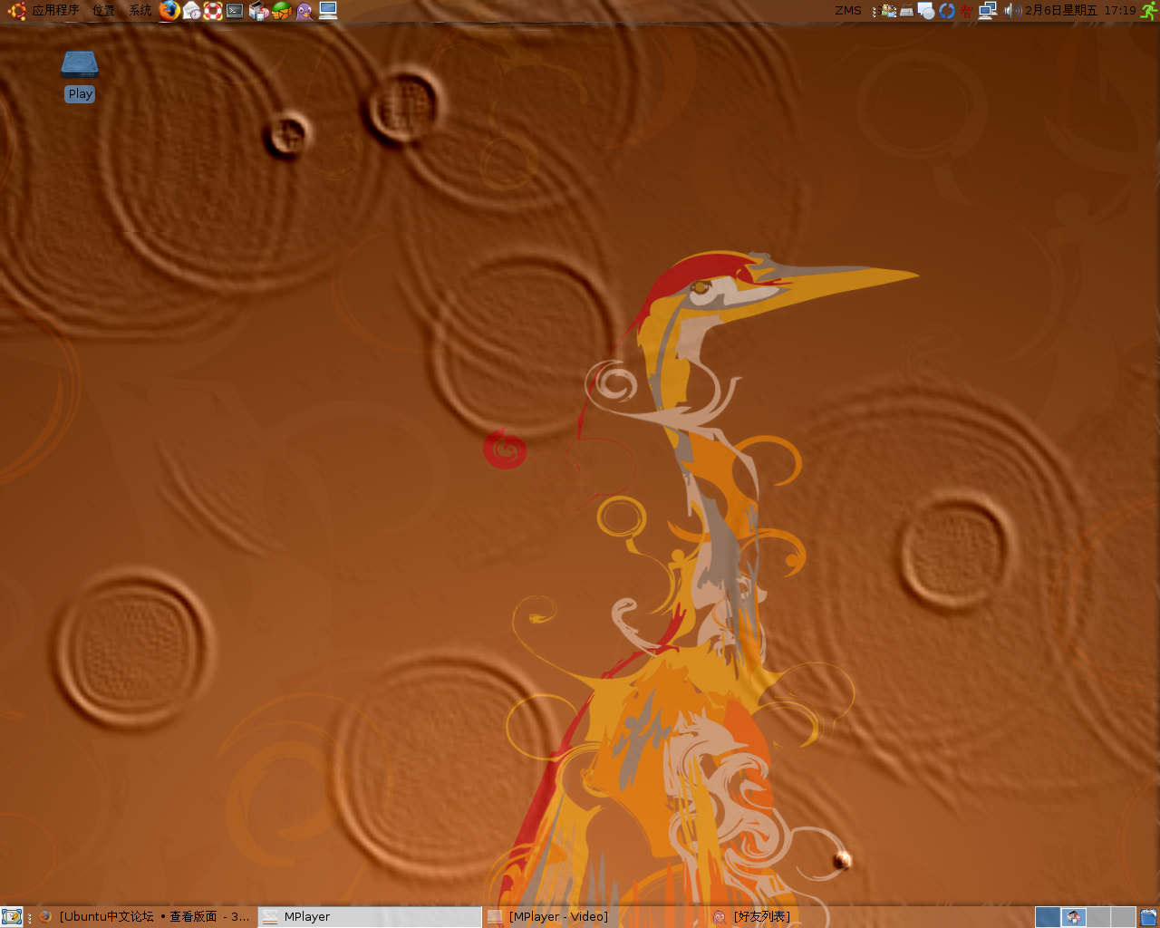The width and height of the screenshot is (1160, 928).
Task: Switch to the first workspace
Action: [x=1048, y=917]
